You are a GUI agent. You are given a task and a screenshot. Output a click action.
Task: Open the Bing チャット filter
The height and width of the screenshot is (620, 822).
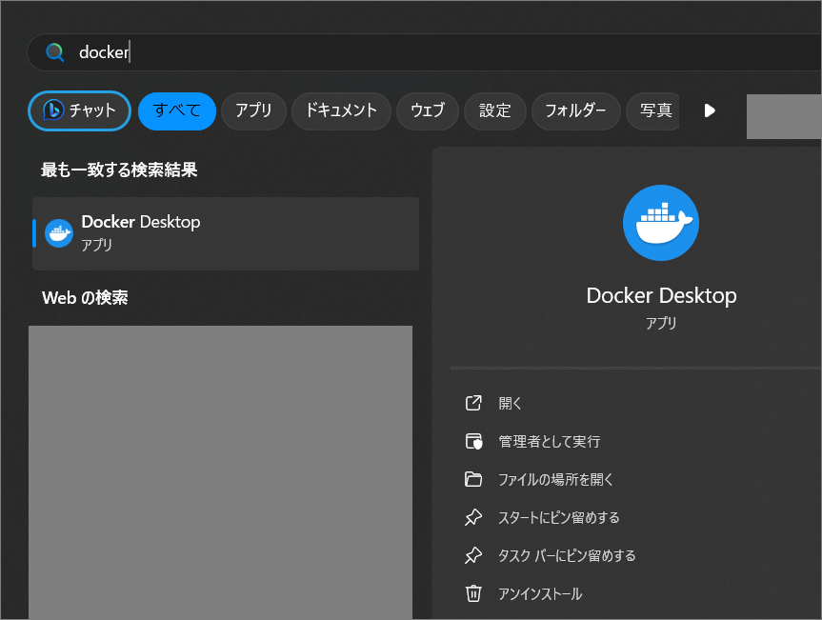pyautogui.click(x=79, y=110)
